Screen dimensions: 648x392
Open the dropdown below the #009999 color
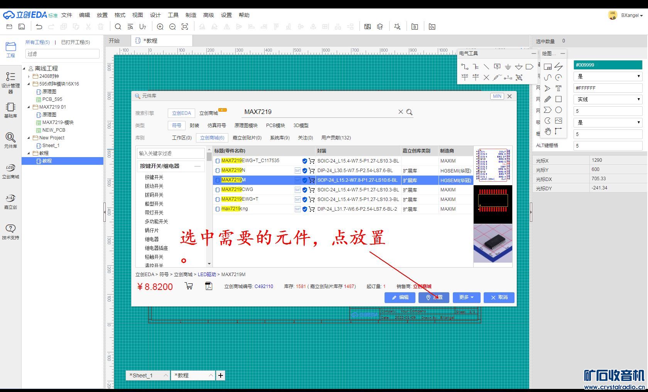[607, 76]
